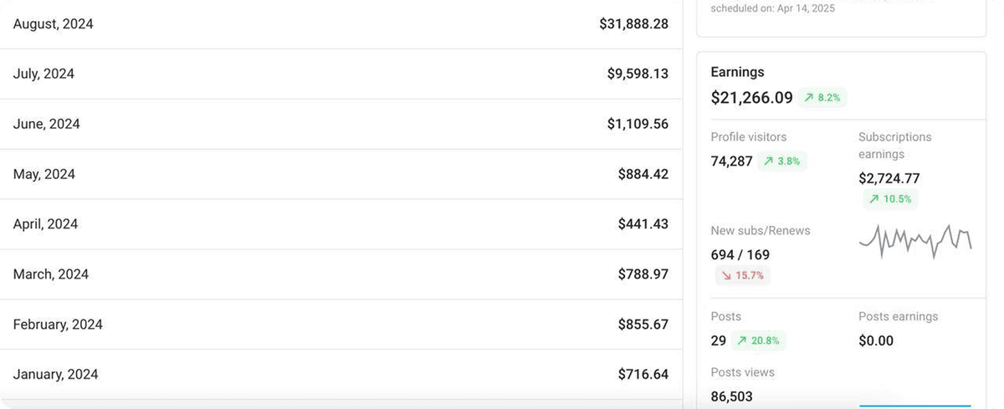Open the March, 2024 earnings row
Screen dimensions: 1004x409
point(341,274)
